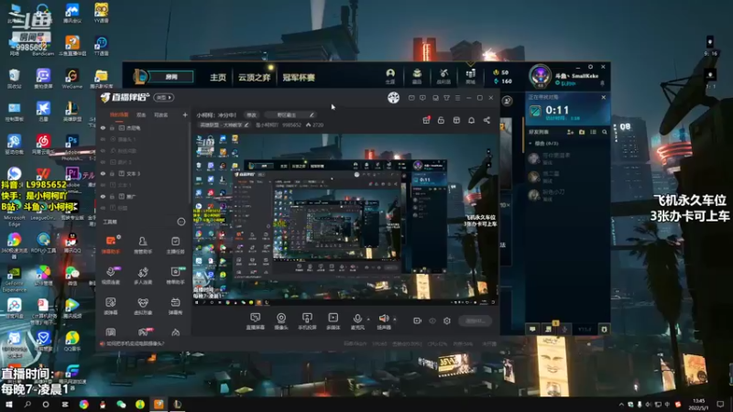Open the 商城 store icon in League client

pyautogui.click(x=470, y=76)
